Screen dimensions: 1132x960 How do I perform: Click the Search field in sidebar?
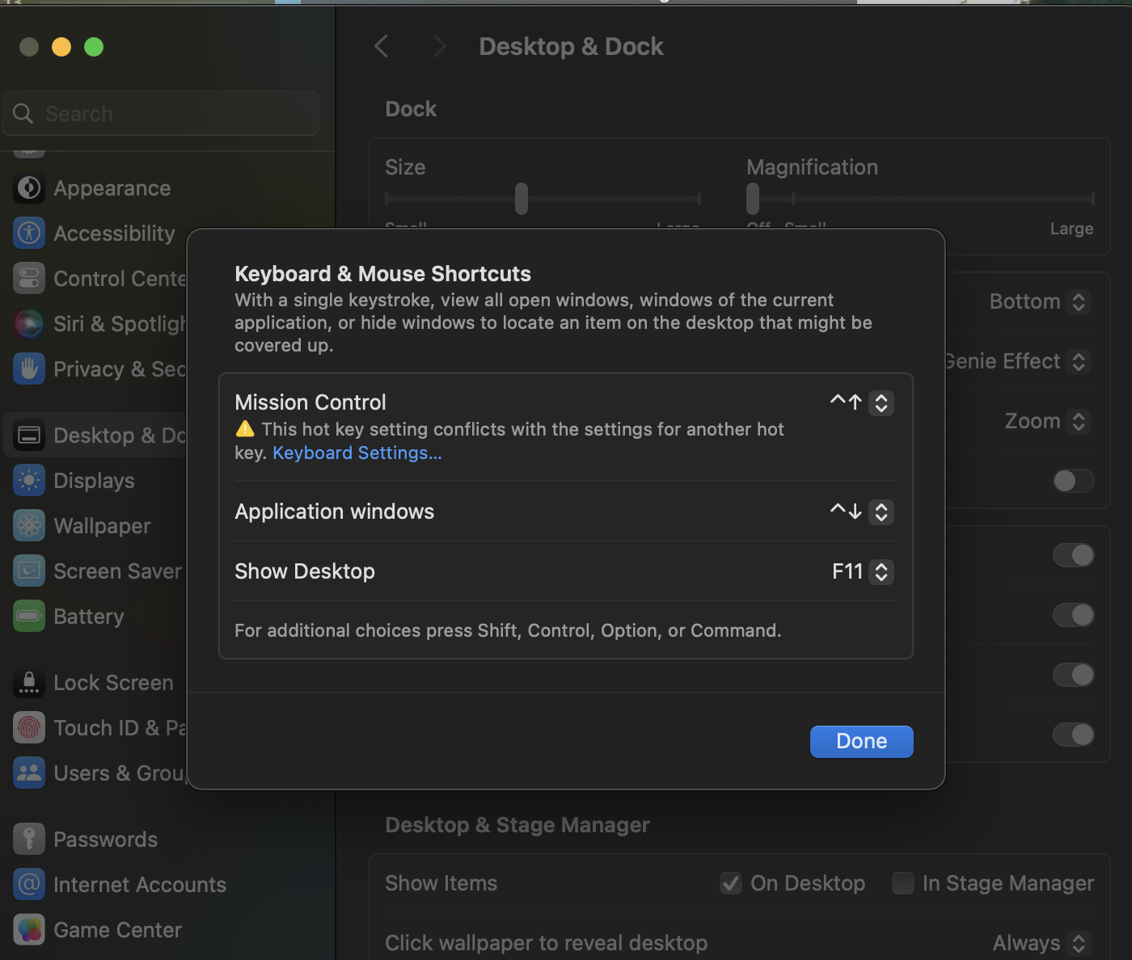[162, 114]
